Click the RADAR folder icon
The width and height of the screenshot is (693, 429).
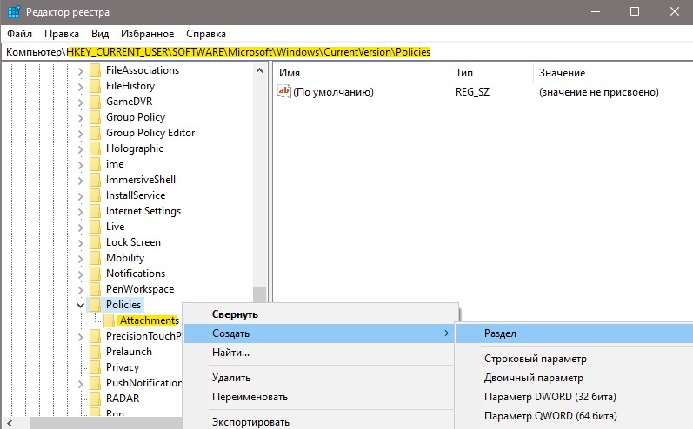point(95,399)
